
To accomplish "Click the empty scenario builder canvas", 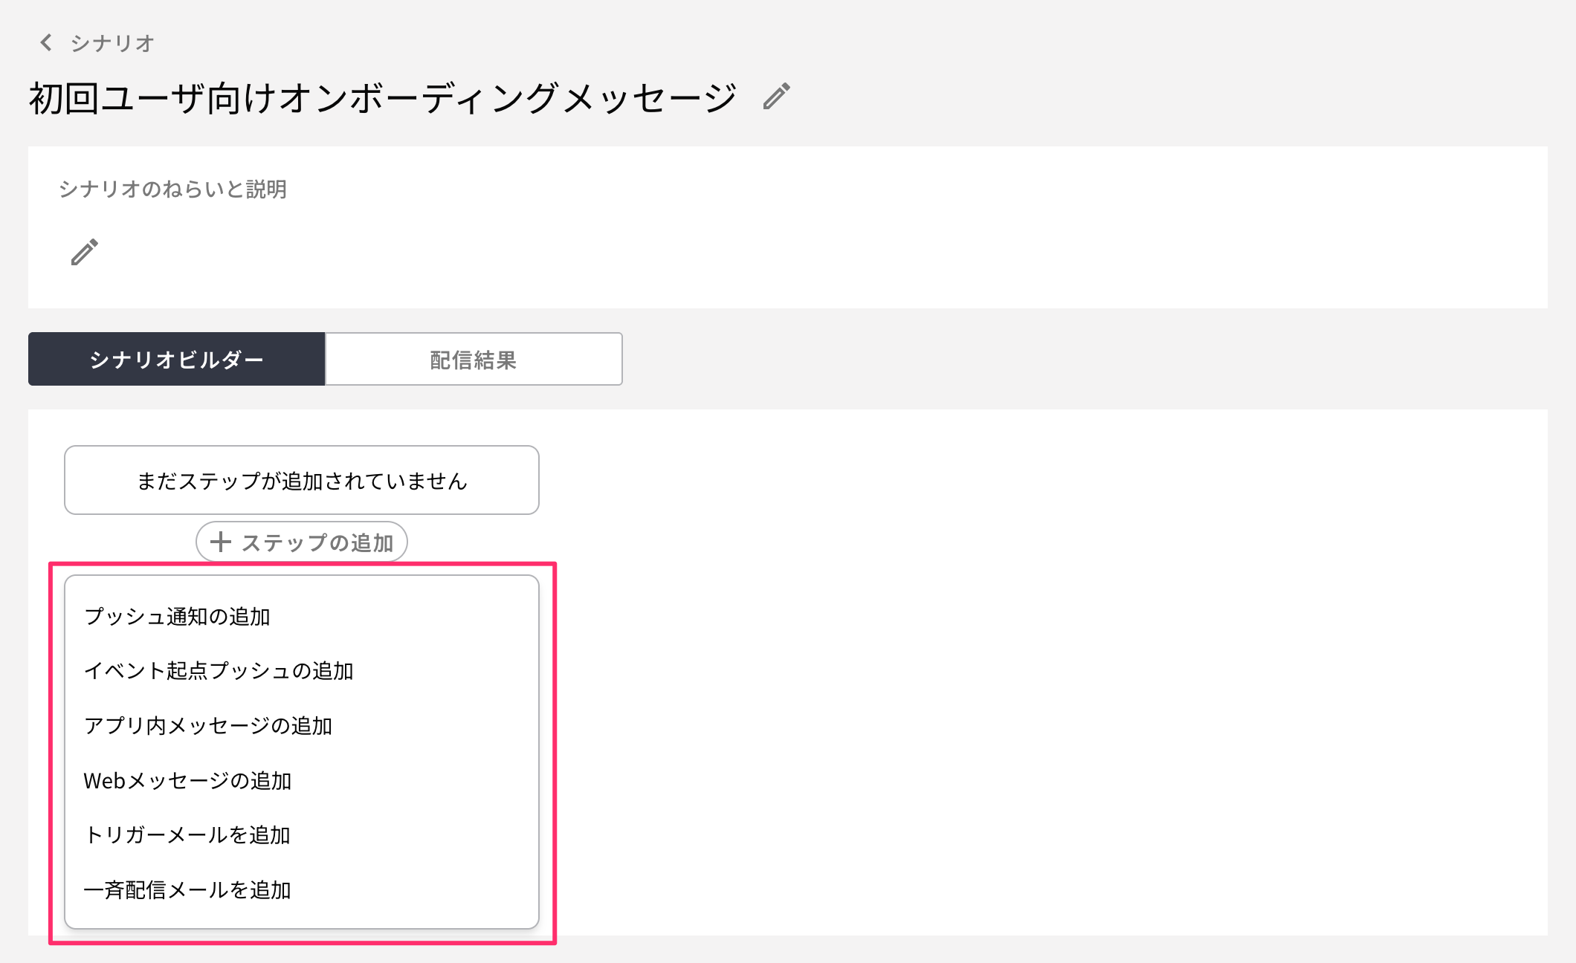I will click(1041, 669).
